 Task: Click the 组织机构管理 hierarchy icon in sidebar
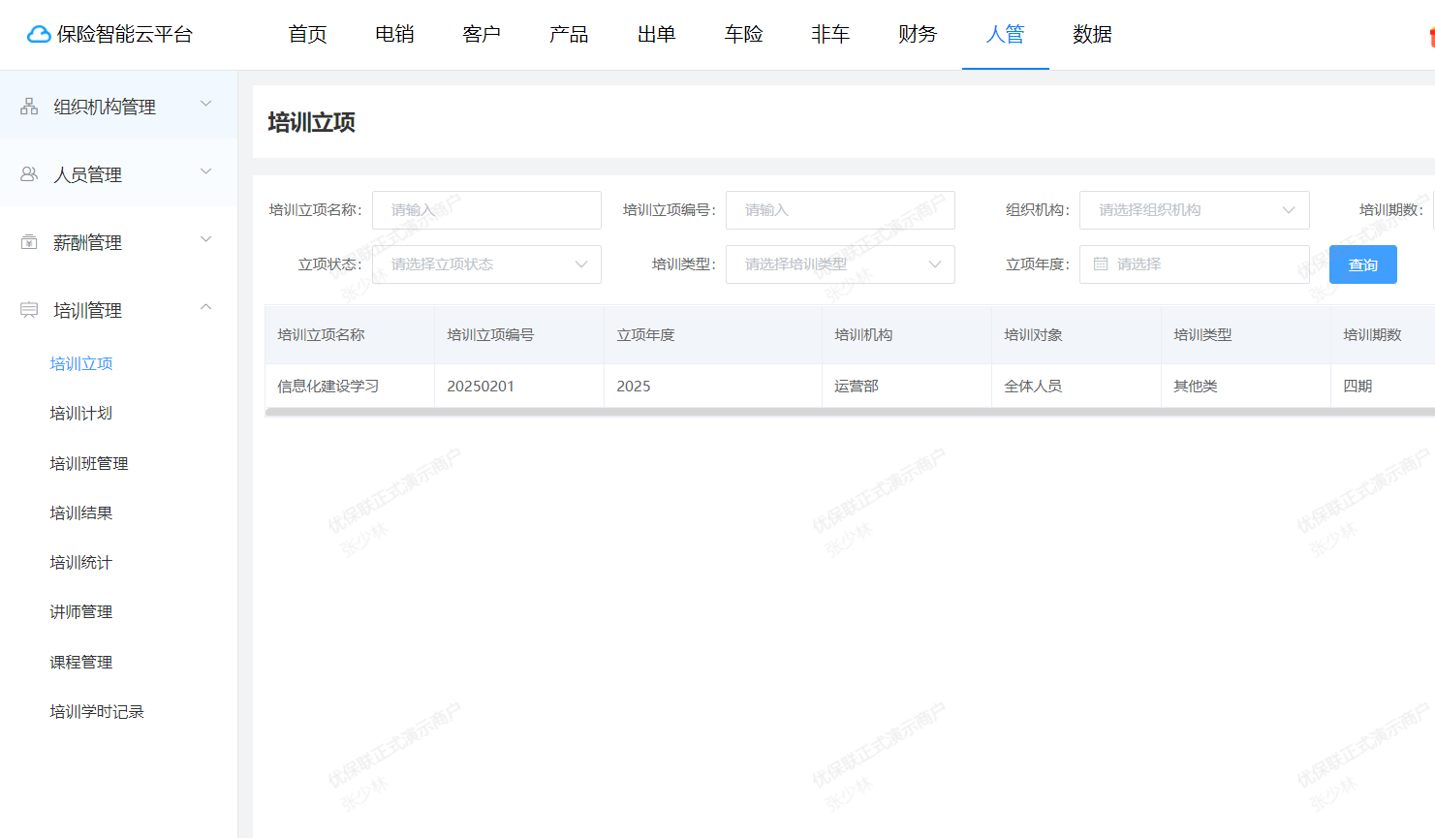(x=29, y=106)
